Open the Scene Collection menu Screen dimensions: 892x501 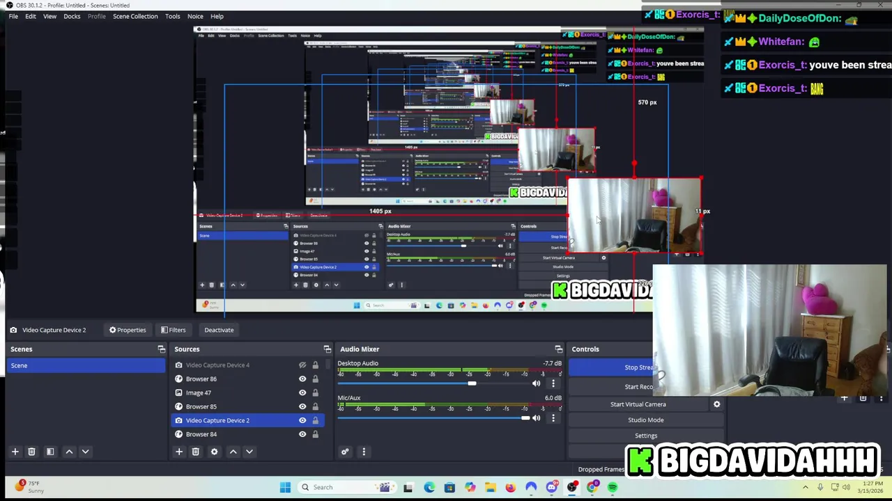[x=135, y=16]
